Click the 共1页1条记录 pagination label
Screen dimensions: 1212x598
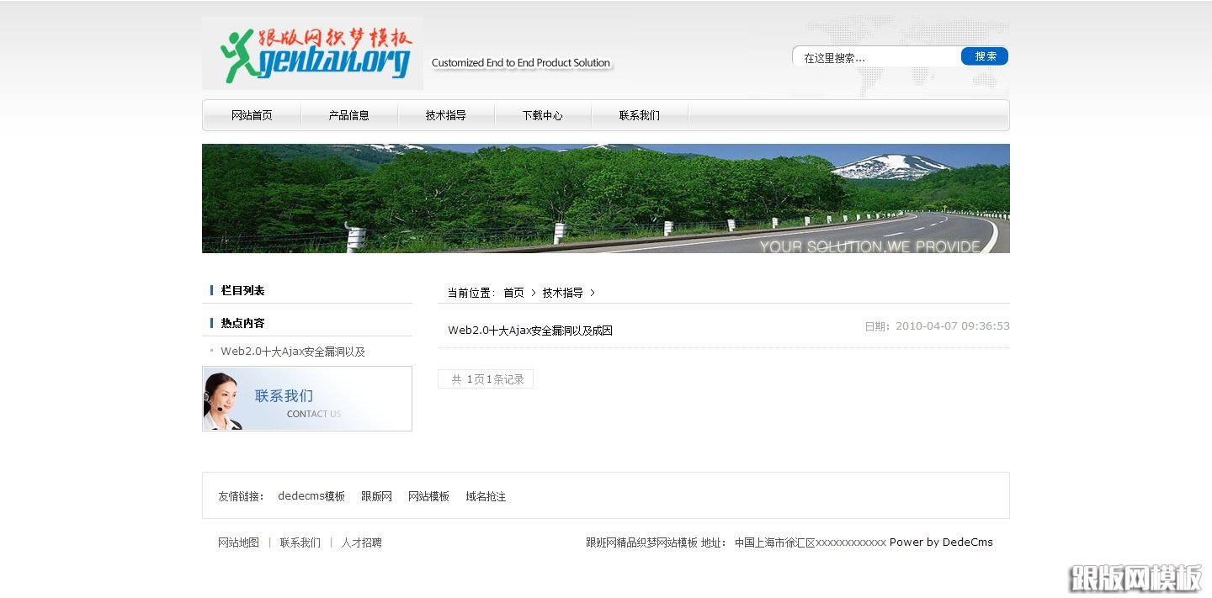(x=486, y=378)
